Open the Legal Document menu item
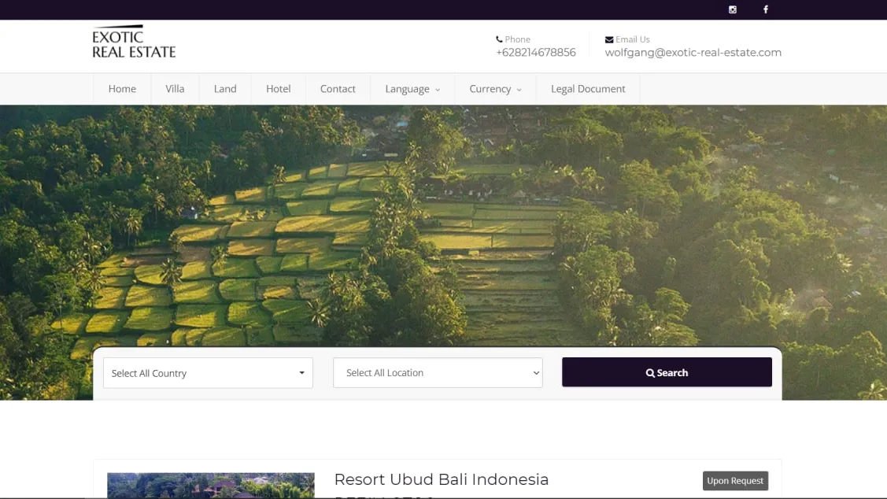 pos(588,89)
